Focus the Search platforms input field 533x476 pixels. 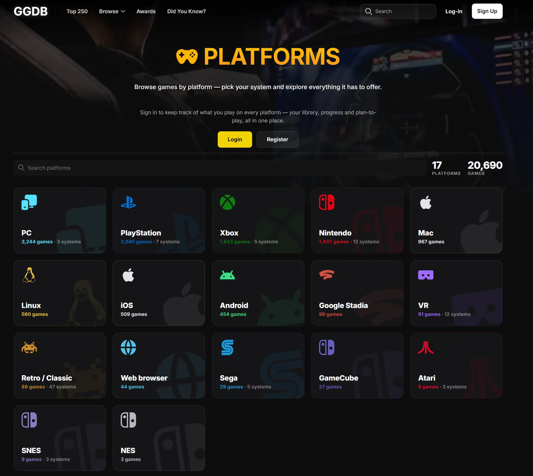(220, 168)
